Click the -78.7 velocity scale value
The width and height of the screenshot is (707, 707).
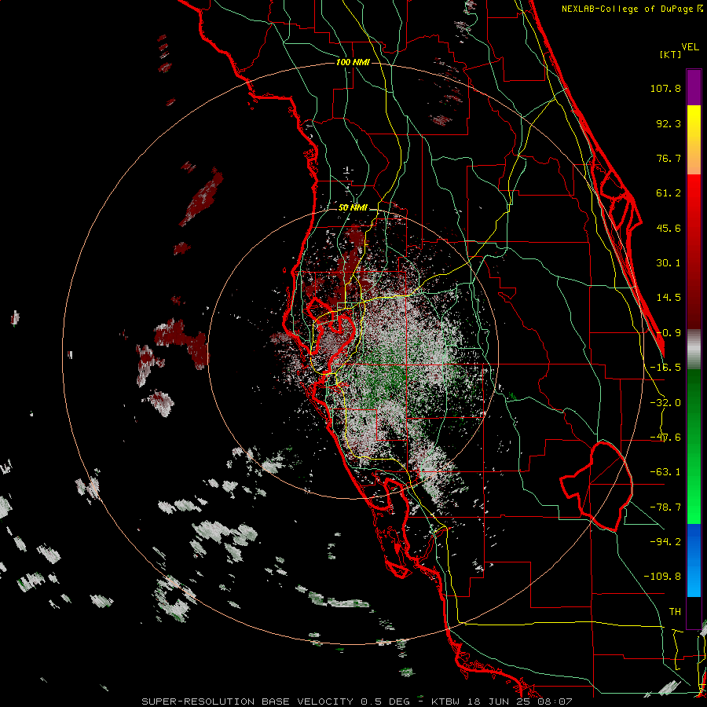pos(665,507)
